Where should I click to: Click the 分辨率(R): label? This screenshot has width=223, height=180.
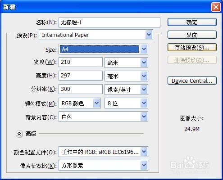[x=44, y=89]
